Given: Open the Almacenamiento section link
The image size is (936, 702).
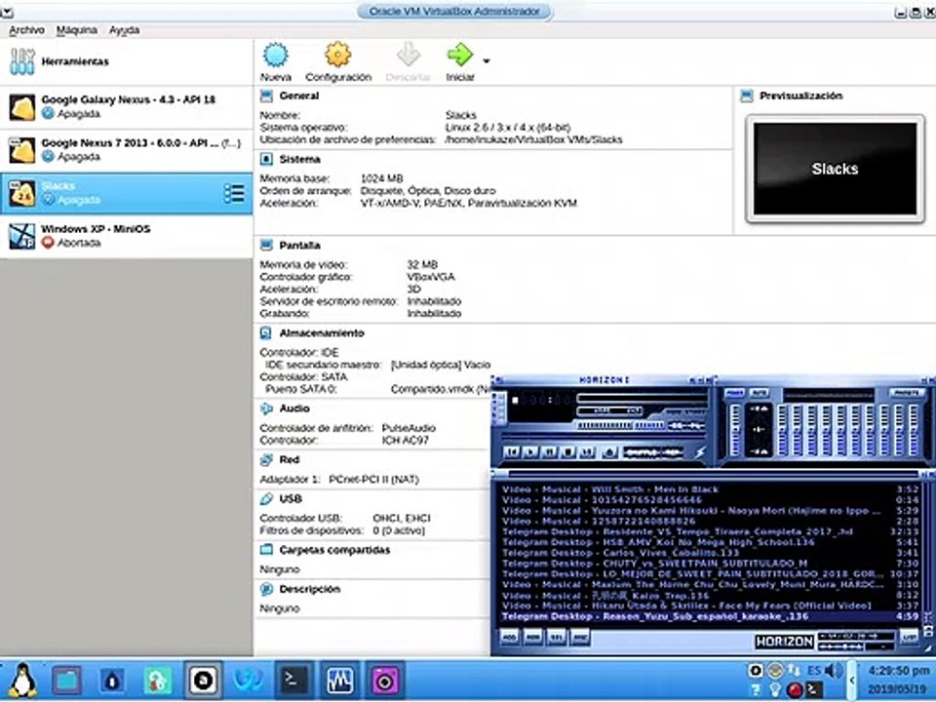Looking at the screenshot, I should tap(322, 333).
